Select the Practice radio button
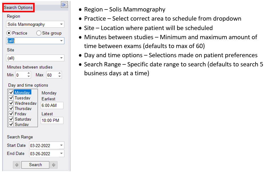Image resolution: width=267 pixels, height=172 pixels. pyautogui.click(x=9, y=33)
